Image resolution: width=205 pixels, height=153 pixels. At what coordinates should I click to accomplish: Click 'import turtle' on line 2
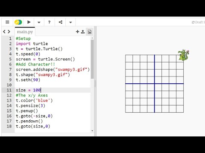coord(32,44)
